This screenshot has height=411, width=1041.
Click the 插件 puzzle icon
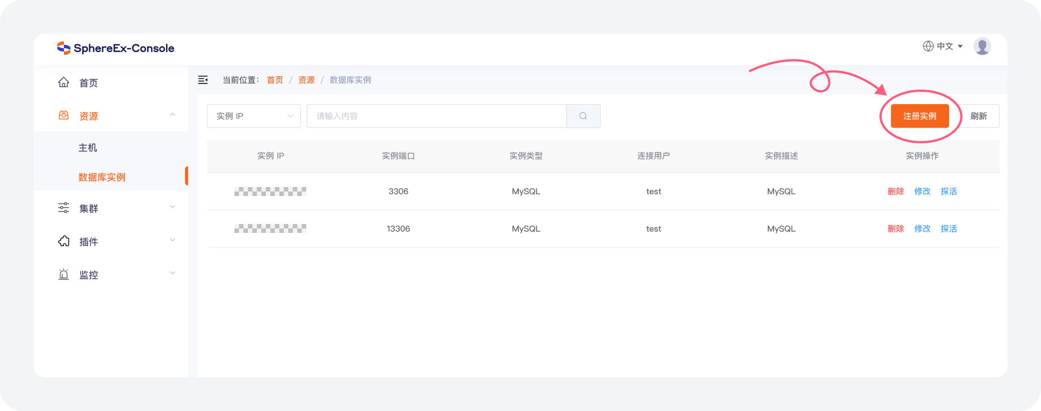click(64, 241)
